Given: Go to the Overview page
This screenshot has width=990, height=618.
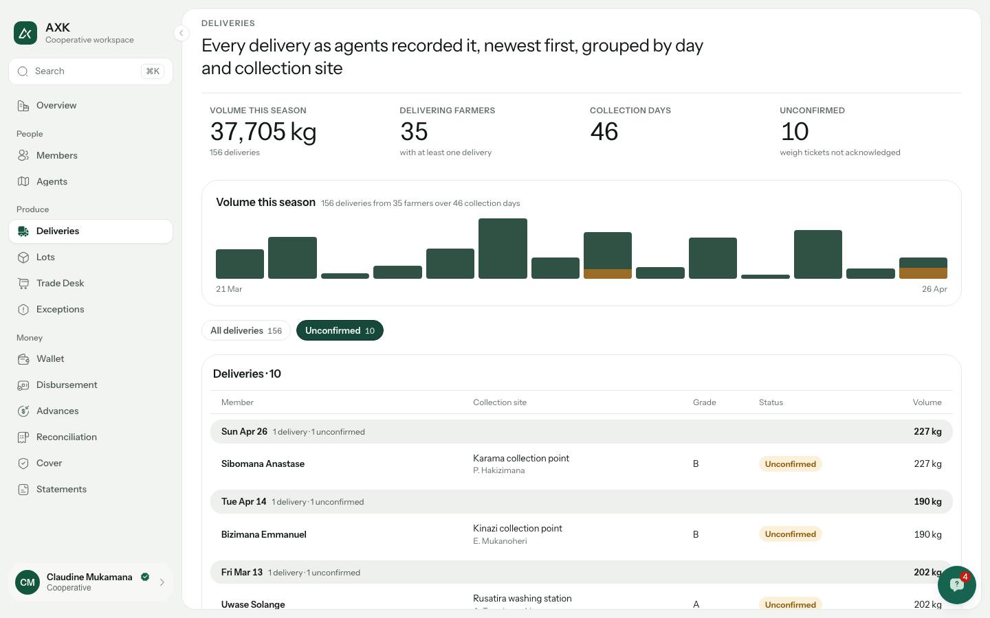Looking at the screenshot, I should [x=91, y=106].
